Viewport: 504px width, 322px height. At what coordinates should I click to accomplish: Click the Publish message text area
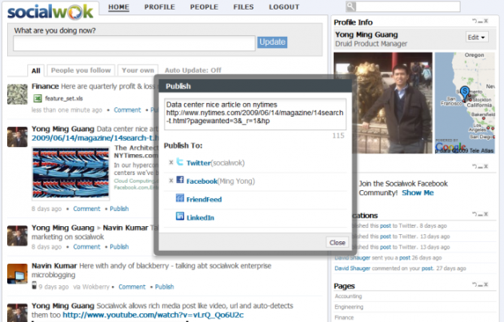(255, 114)
